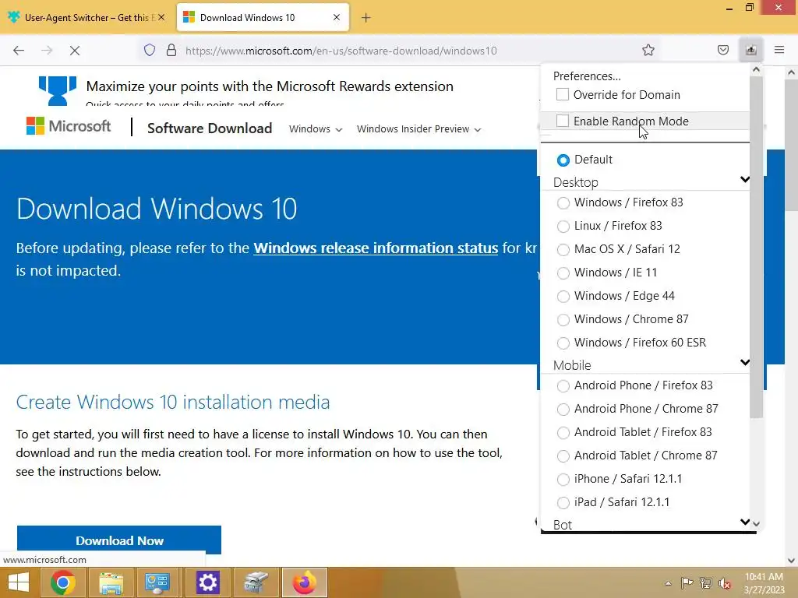Select iPhone / Safari 12.1.1
This screenshot has height=598, width=798.
(x=563, y=480)
